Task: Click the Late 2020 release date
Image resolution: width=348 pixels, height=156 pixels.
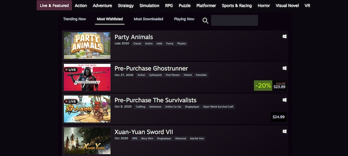Action: (122, 43)
